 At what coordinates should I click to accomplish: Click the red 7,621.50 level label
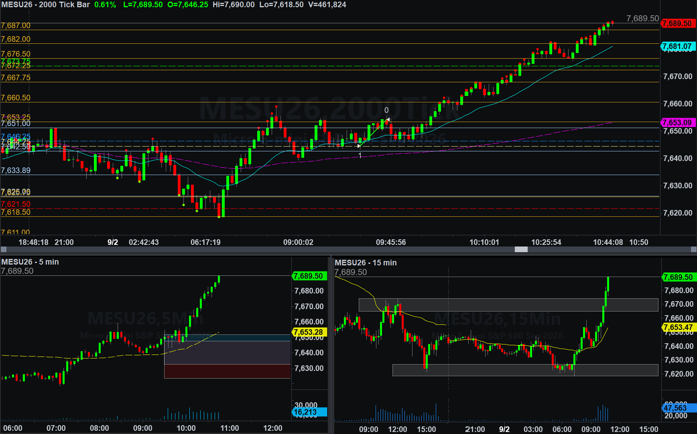pyautogui.click(x=16, y=204)
